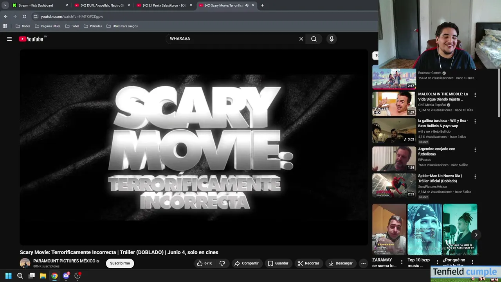This screenshot has width=501, height=282.
Task: Click the Recortar clip button
Action: point(308,263)
